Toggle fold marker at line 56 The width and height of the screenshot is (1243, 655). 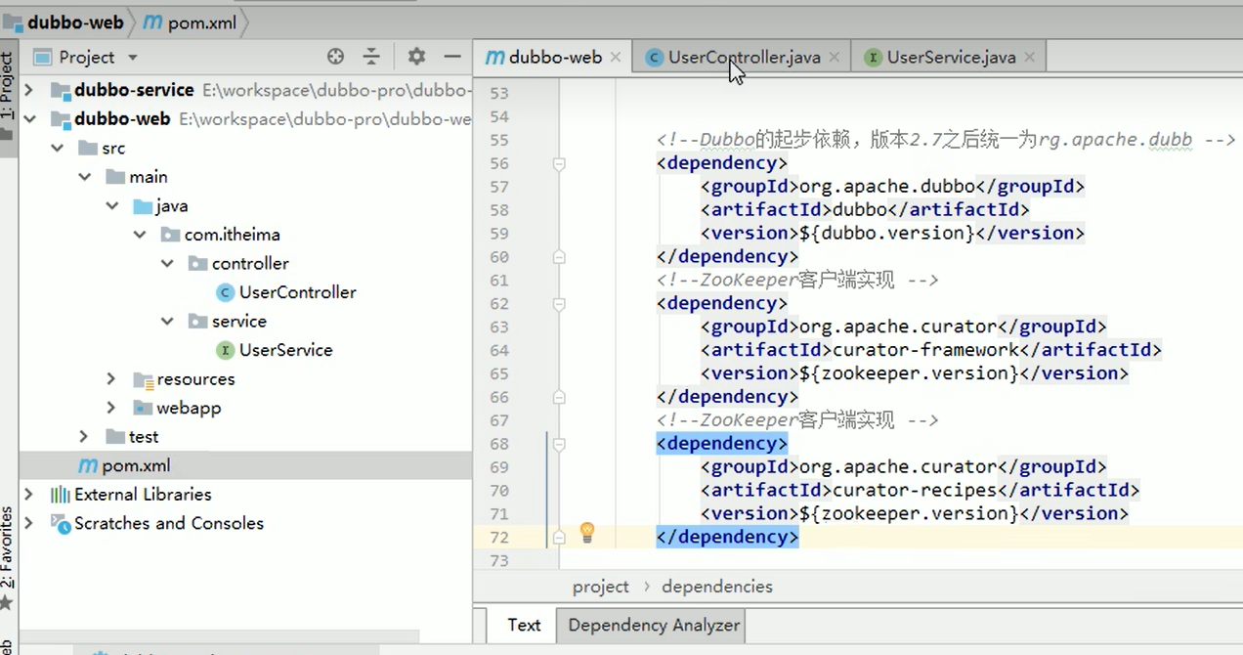(559, 163)
